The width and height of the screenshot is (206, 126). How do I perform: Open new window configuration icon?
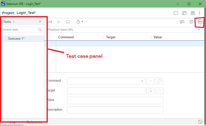pyautogui.click(x=159, y=81)
